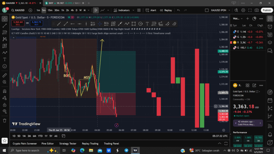Image resolution: width=274 pixels, height=154 pixels.
Task: Select the text tool in the drawing toolbar
Action: click(x=147, y=24)
